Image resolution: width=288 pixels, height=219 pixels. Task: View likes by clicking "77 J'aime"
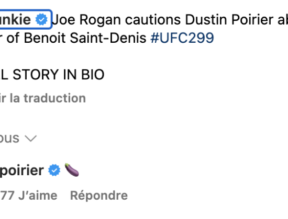(29, 196)
